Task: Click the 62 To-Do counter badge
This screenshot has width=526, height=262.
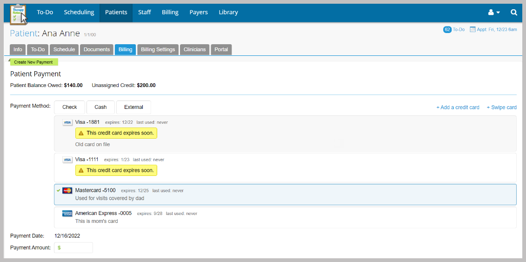Action: pyautogui.click(x=447, y=29)
